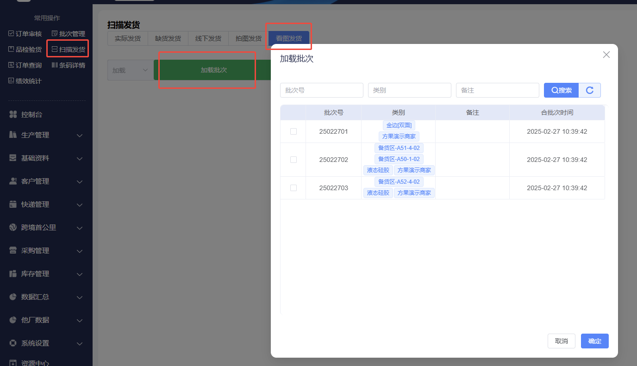Click the 库存管理 icon in sidebar
The image size is (637, 366).
pos(13,274)
